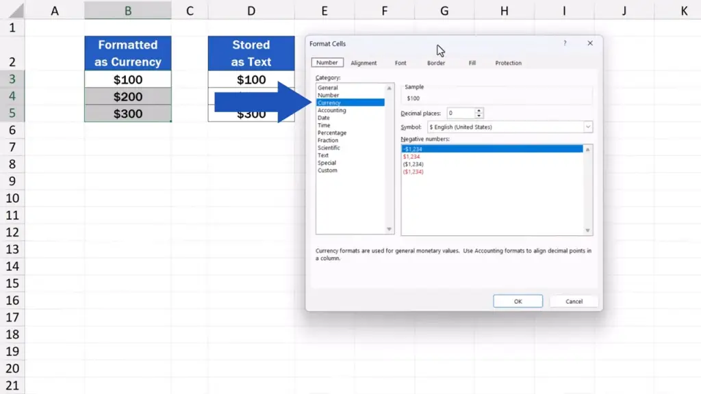Close the Format Cells dialog
The width and height of the screenshot is (701, 394).
589,43
